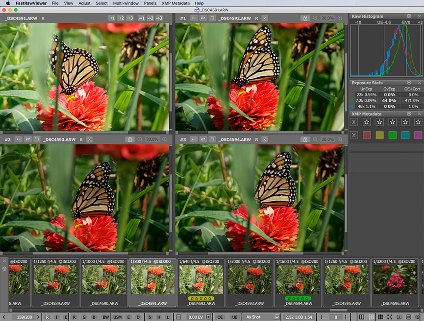Zoom in on pane #1 with magnifier plus
This screenshot has height=321, width=424.
tap(340, 18)
